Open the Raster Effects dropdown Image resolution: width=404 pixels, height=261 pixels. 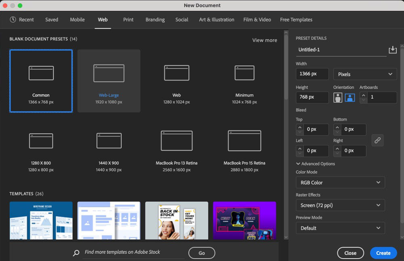click(340, 205)
